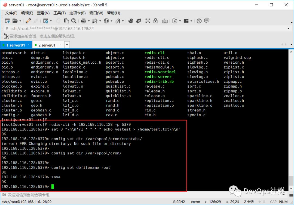Open the 窗口(W) menu
The height and width of the screenshot is (205, 294).
96,13
